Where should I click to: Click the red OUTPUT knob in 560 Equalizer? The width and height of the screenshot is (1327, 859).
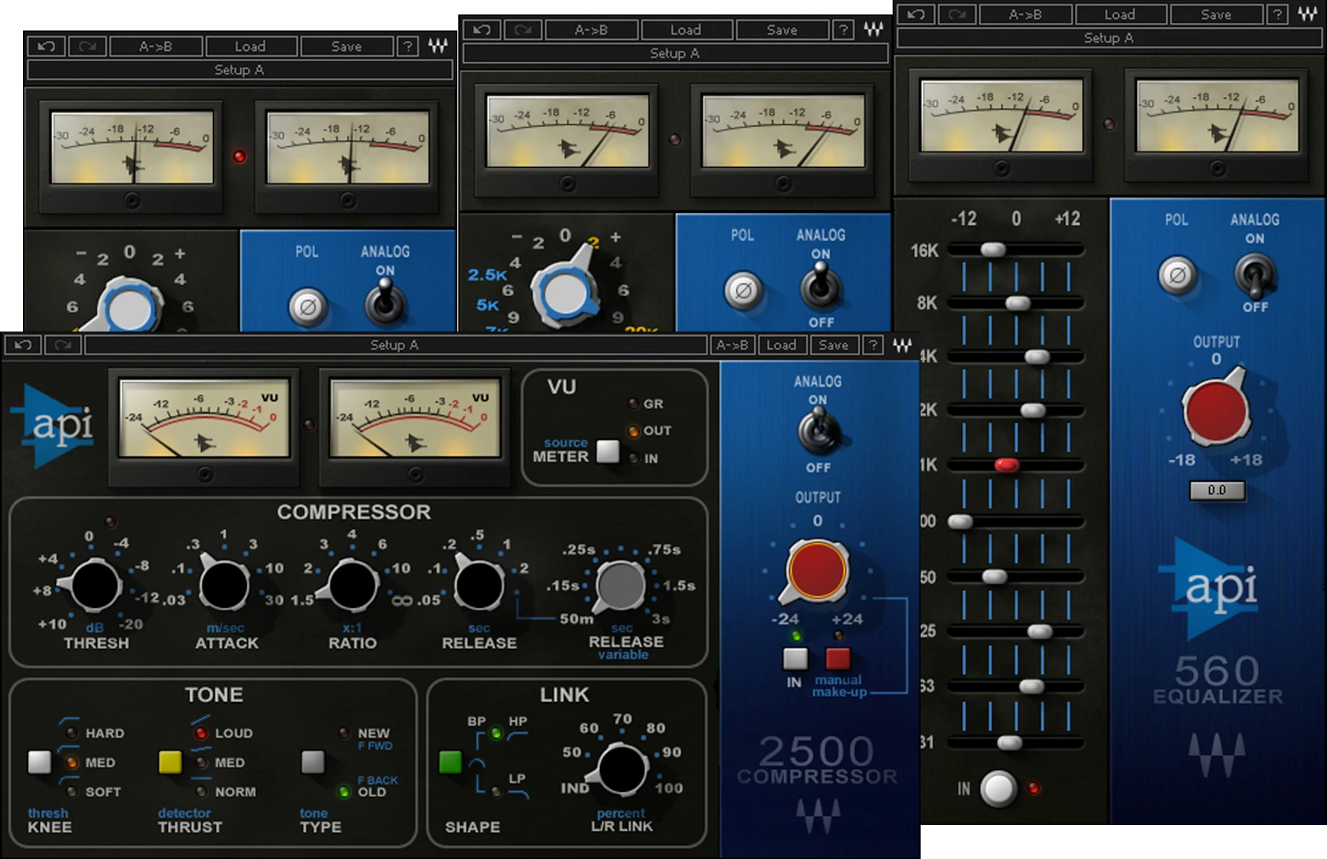pos(1216,410)
